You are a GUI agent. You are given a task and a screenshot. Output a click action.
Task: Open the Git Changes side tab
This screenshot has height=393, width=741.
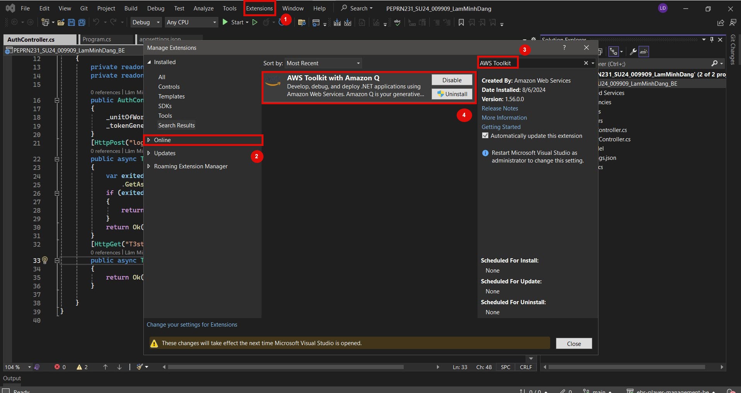tap(733, 49)
